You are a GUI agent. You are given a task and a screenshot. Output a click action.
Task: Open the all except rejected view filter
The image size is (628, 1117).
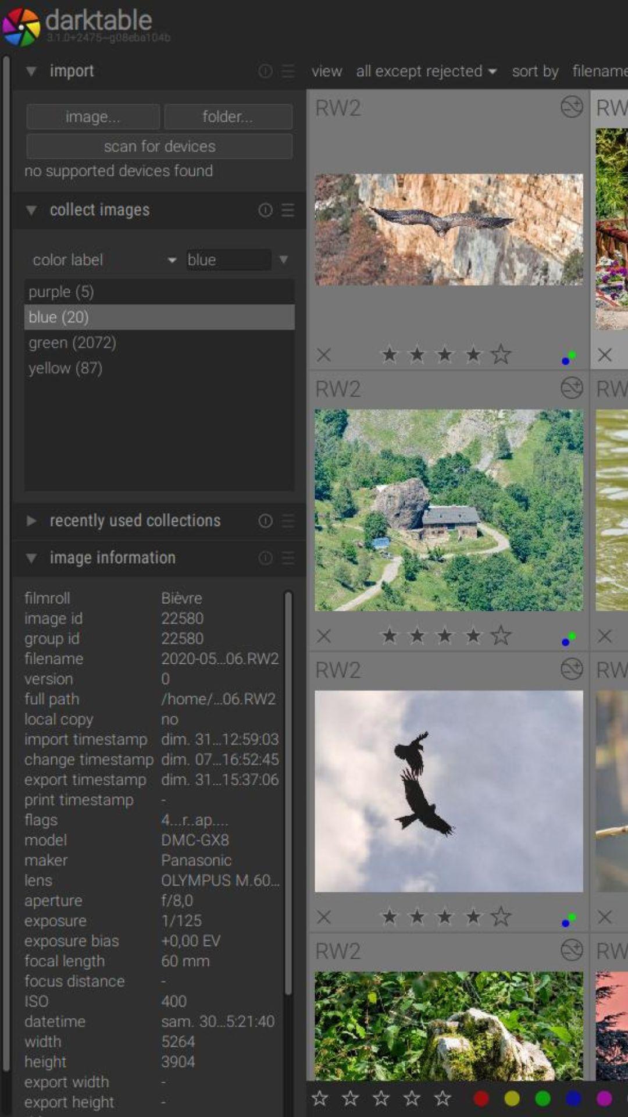click(x=426, y=72)
